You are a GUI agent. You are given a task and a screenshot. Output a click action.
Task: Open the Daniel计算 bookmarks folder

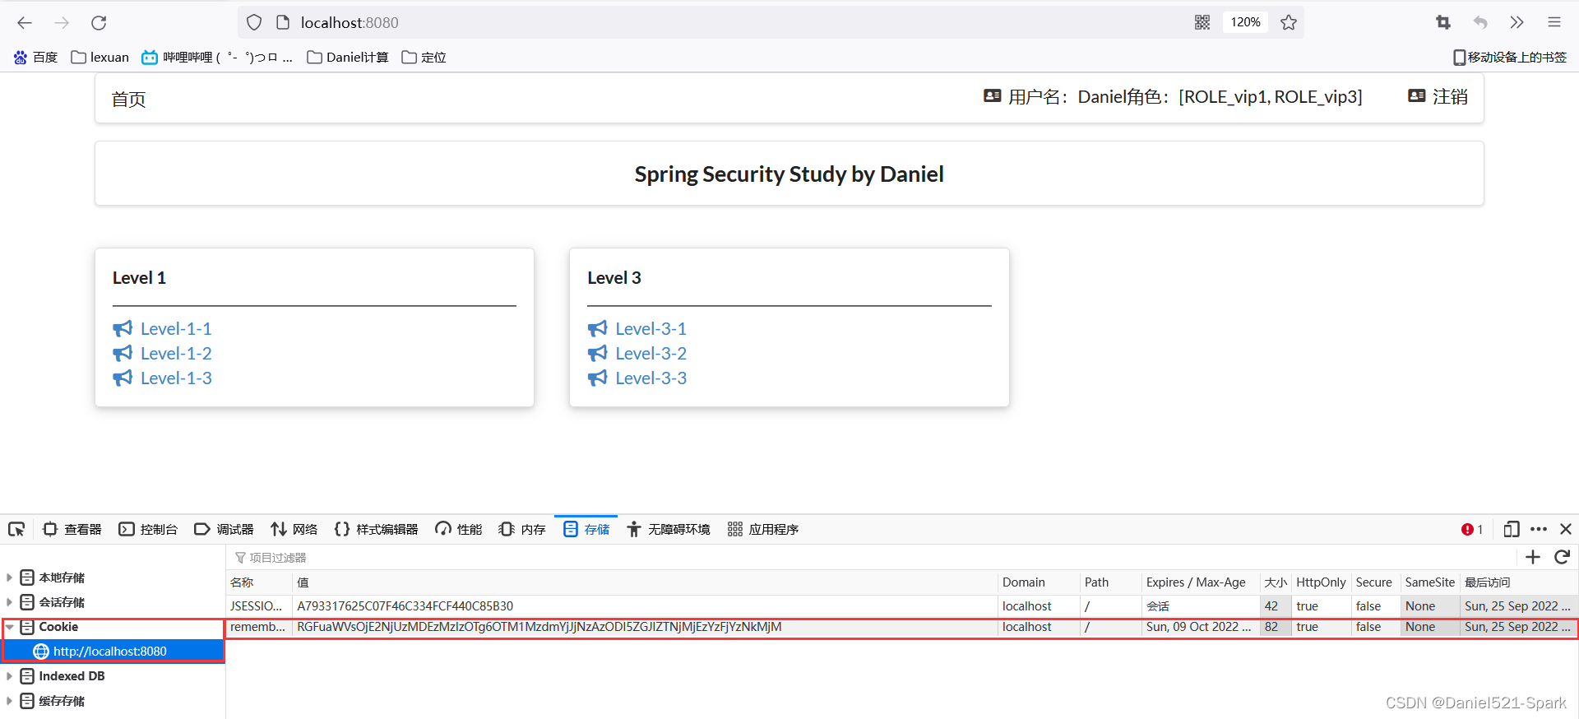tap(348, 57)
